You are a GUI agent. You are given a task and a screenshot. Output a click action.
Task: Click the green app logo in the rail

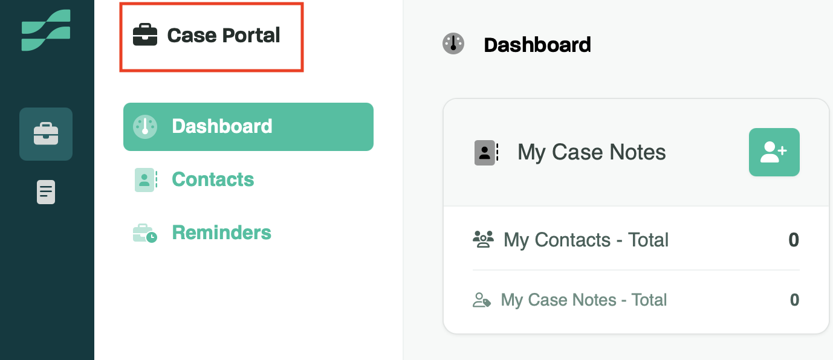click(x=46, y=30)
